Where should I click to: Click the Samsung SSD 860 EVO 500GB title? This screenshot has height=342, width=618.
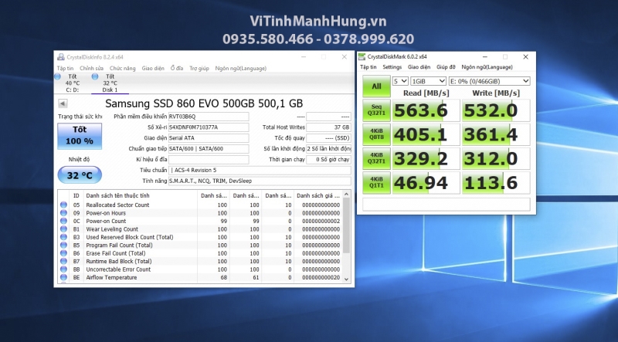pos(204,103)
